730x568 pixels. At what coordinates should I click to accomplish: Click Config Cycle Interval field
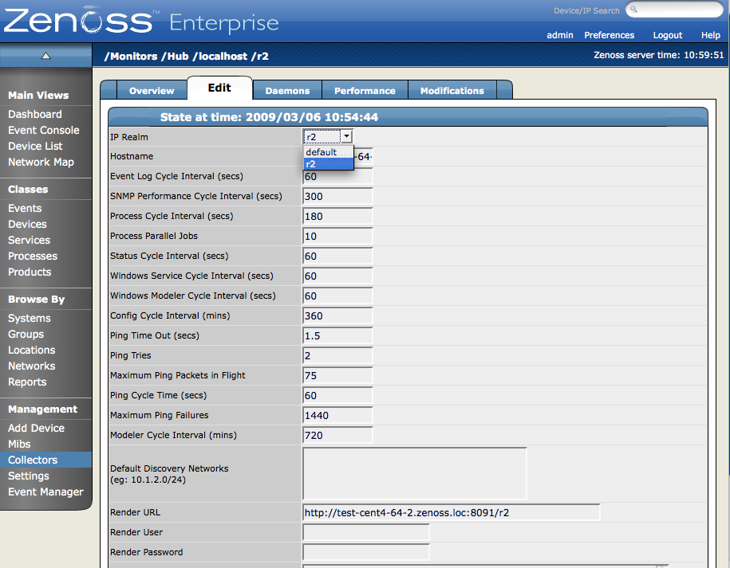337,316
